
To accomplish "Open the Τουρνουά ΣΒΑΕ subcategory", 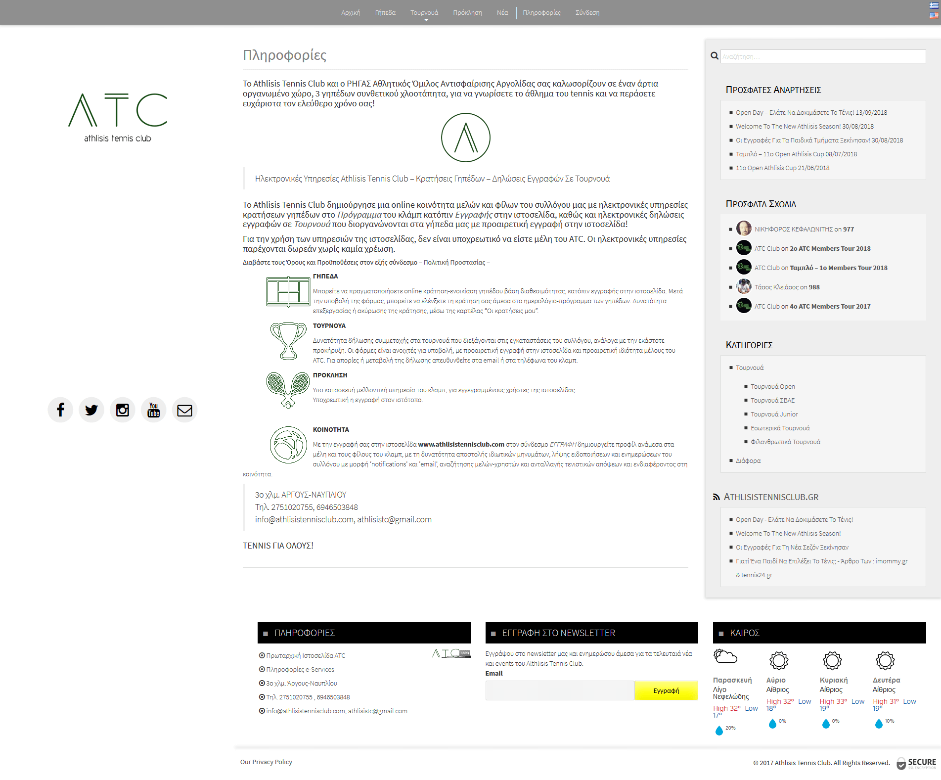I will [x=773, y=401].
